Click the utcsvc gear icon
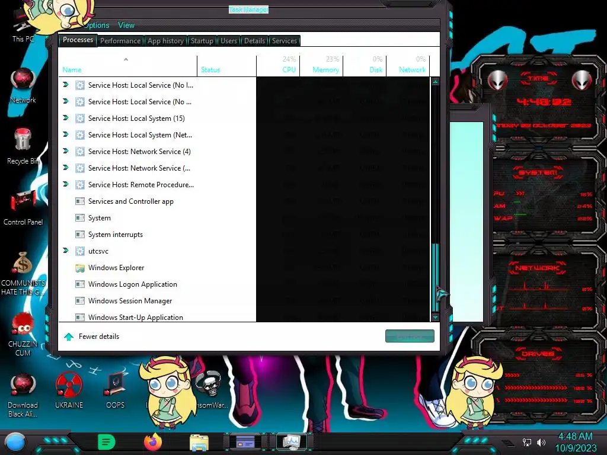This screenshot has width=607, height=455. 80,251
